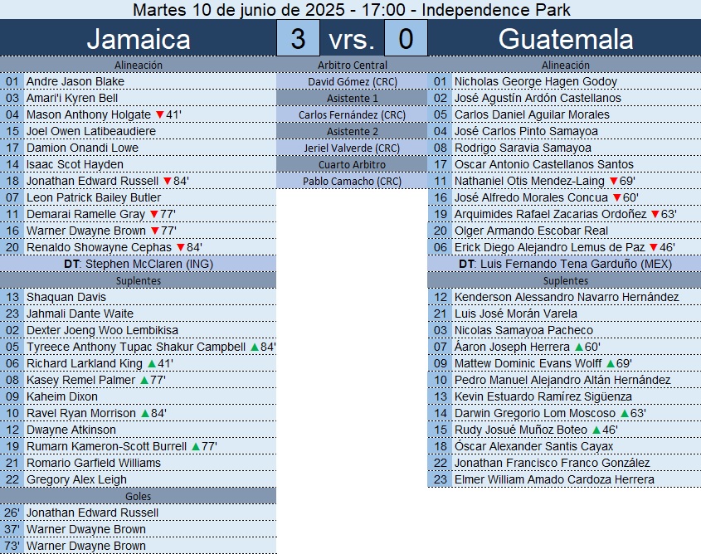
Task: Click the red arrow next to Arquimides Zacarias Ordoñez
Action: [655, 214]
